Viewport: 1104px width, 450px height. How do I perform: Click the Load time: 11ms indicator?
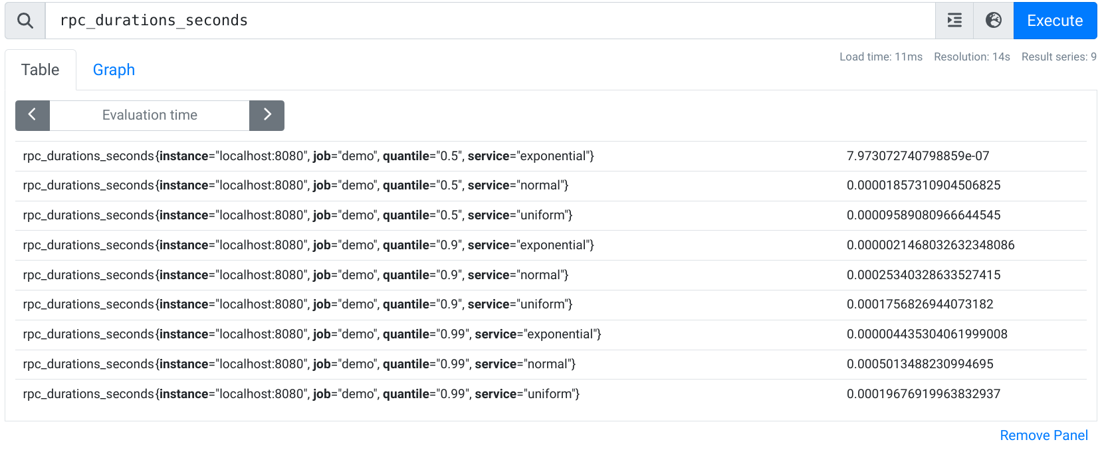pyautogui.click(x=881, y=56)
